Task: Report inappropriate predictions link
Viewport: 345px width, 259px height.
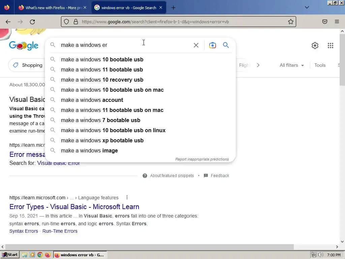Action: [202, 159]
